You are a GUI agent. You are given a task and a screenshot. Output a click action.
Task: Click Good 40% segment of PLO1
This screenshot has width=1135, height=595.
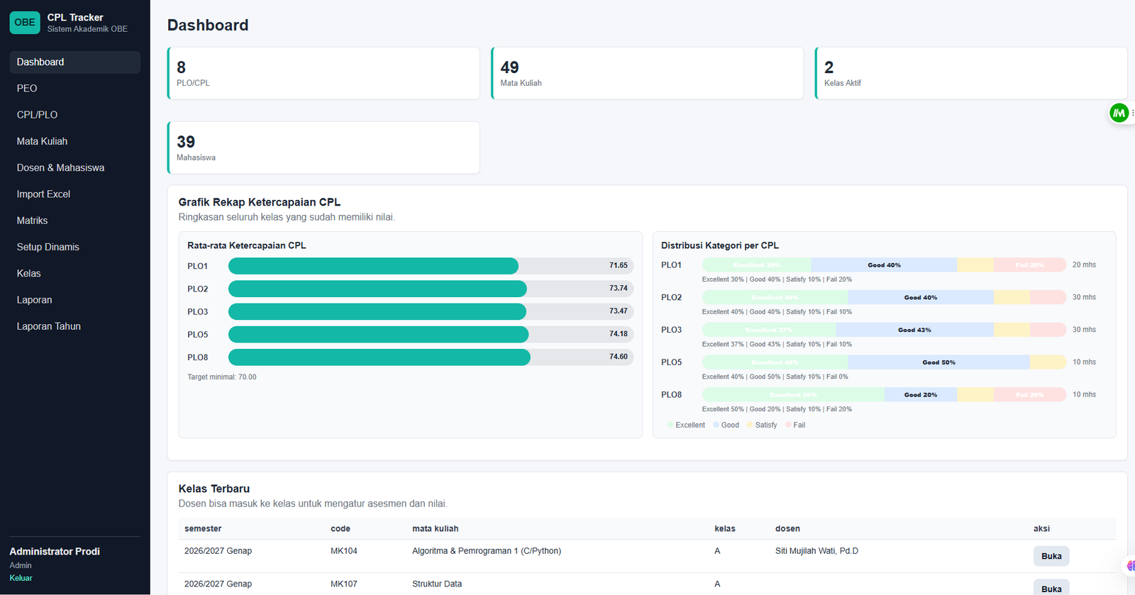tap(884, 265)
